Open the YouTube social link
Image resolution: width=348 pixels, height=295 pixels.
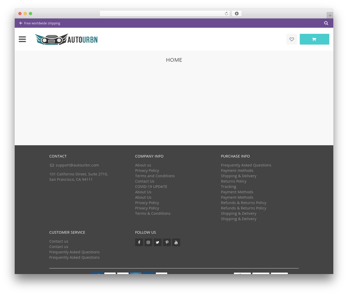click(176, 242)
